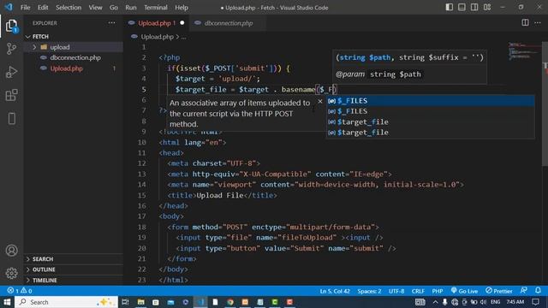Change the PHP language mode
548x308 pixels.
(x=438, y=291)
